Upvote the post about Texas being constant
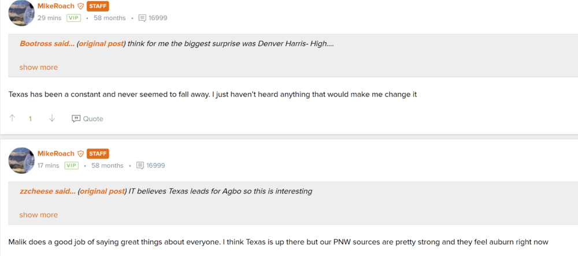The height and width of the screenshot is (256, 578). tap(12, 118)
